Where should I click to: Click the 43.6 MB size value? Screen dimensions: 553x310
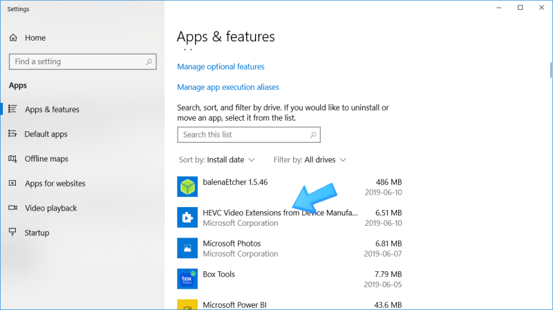388,304
